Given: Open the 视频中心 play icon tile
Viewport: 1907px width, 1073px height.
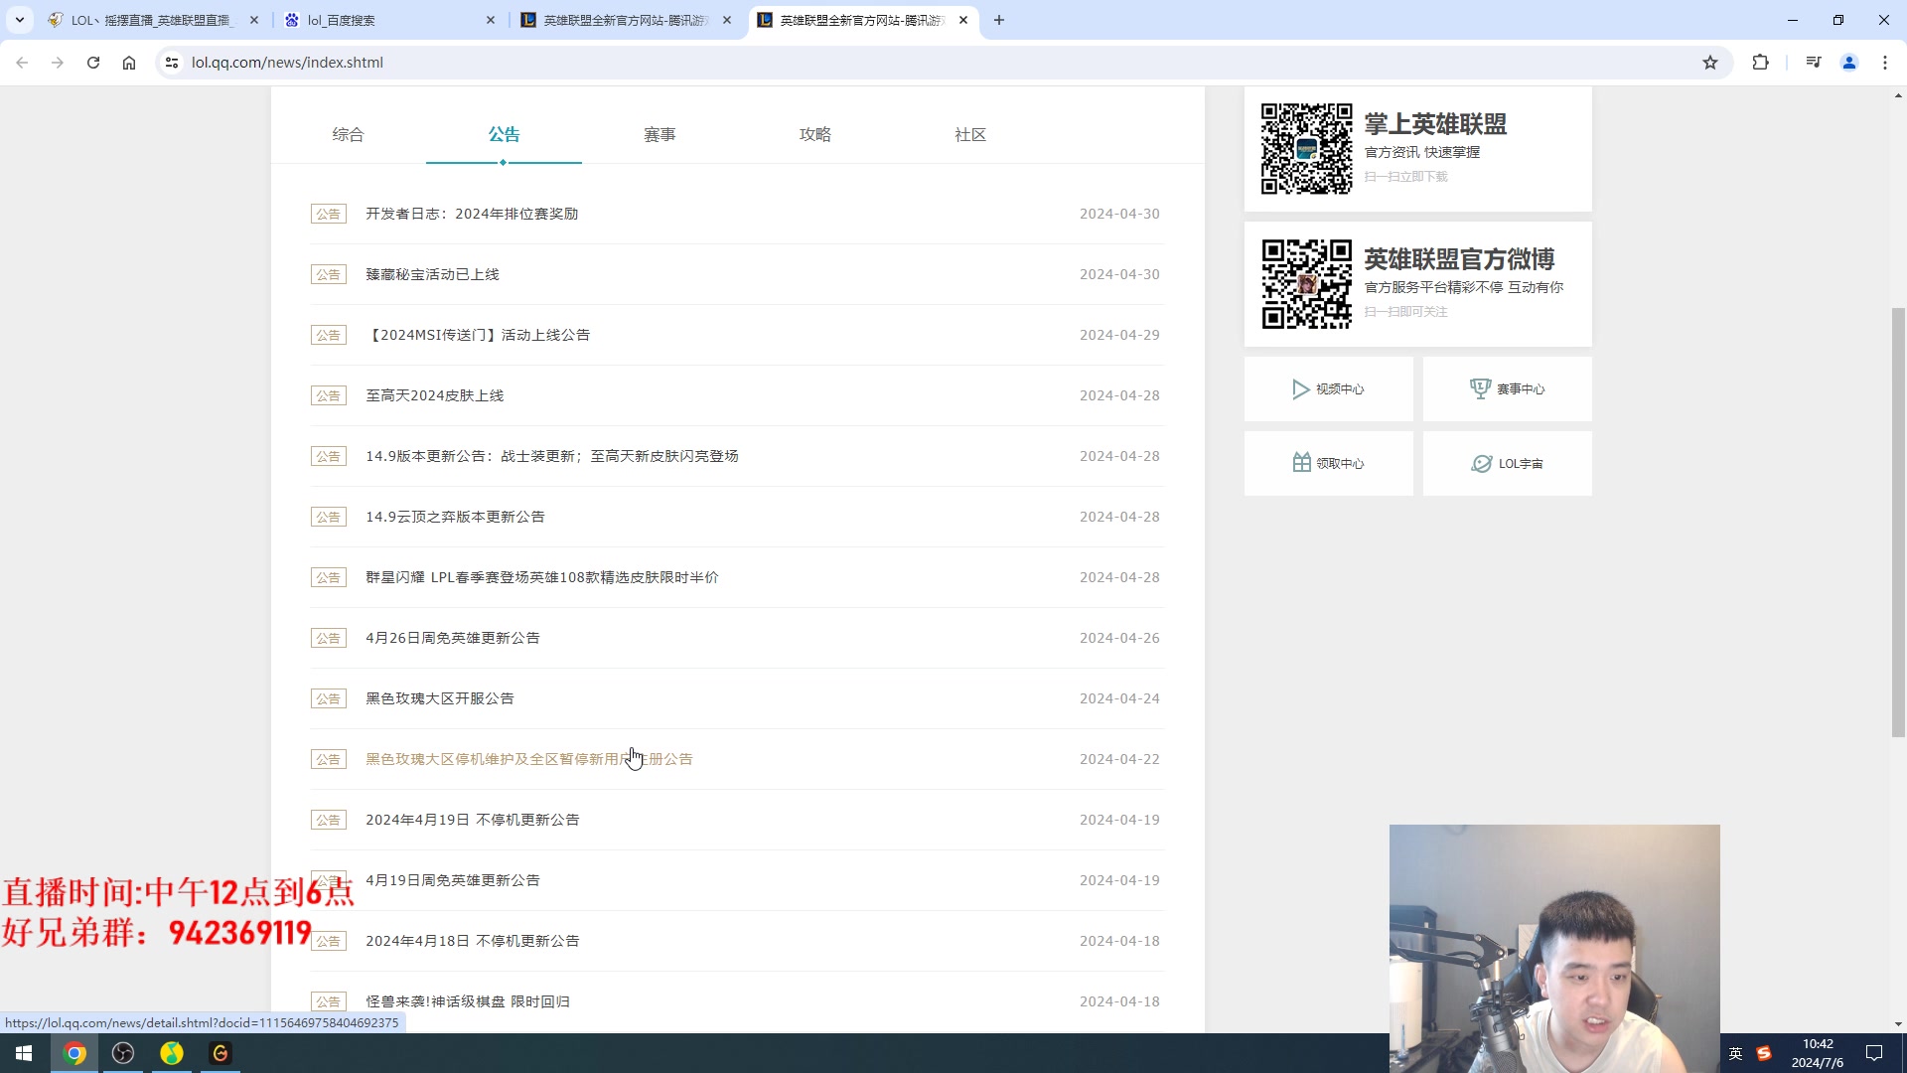Looking at the screenshot, I should click(1328, 389).
